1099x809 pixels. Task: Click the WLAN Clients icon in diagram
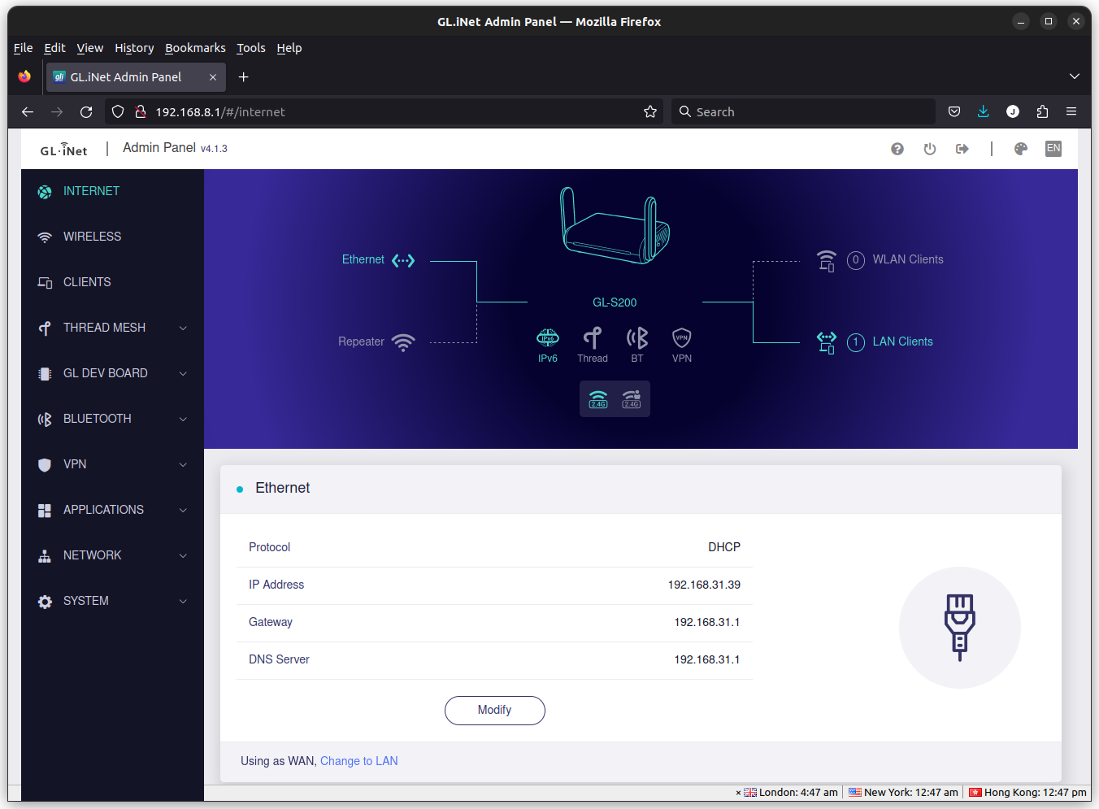click(827, 260)
